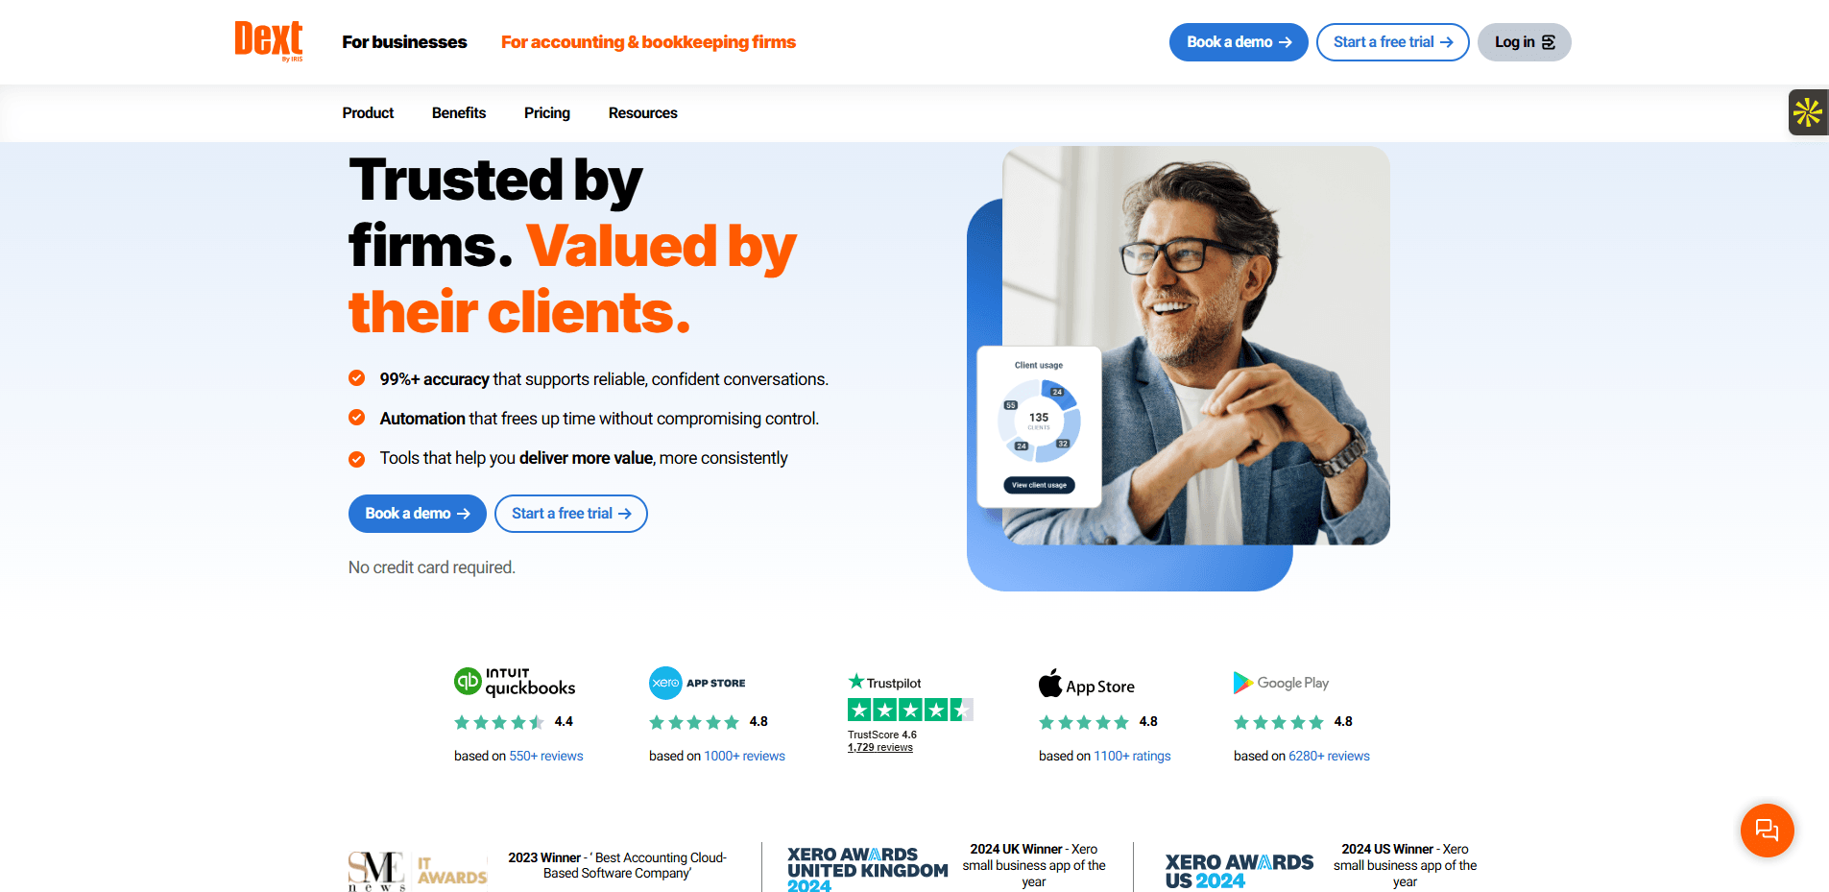Image resolution: width=1829 pixels, height=892 pixels.
Task: Click the Apple App Store logo
Action: point(1087,684)
